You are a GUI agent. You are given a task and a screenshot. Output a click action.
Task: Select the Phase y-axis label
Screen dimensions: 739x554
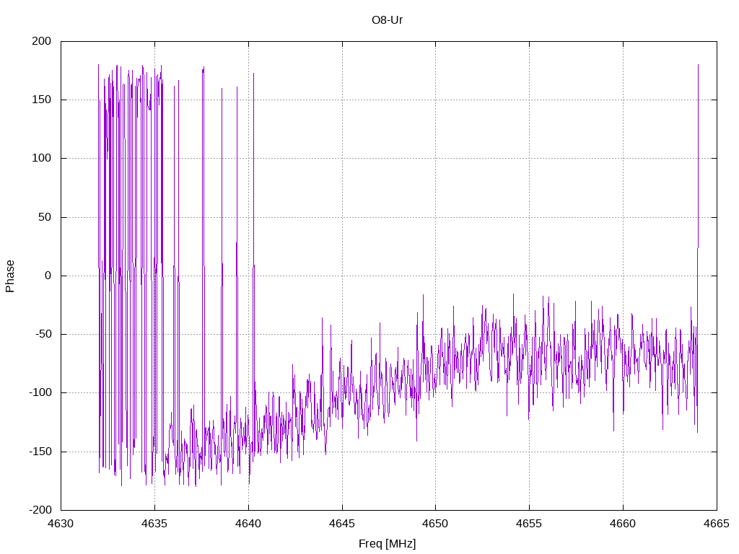pos(10,276)
